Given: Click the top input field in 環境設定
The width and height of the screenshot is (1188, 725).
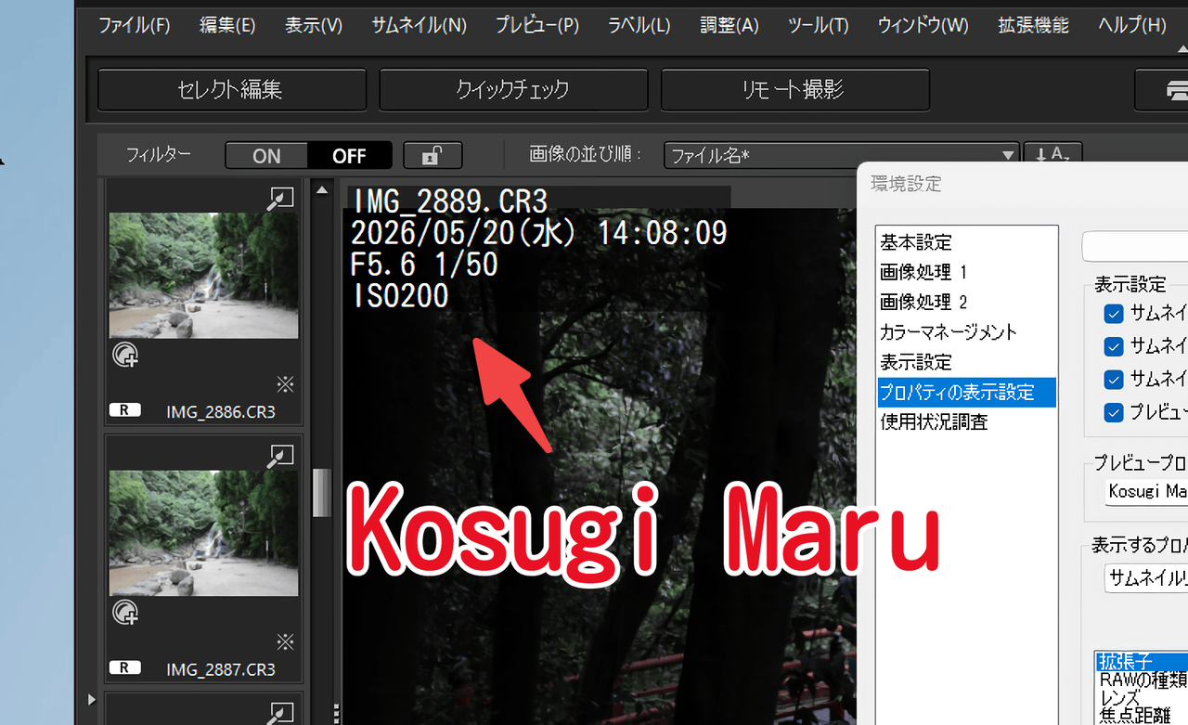Looking at the screenshot, I should (x=1135, y=246).
